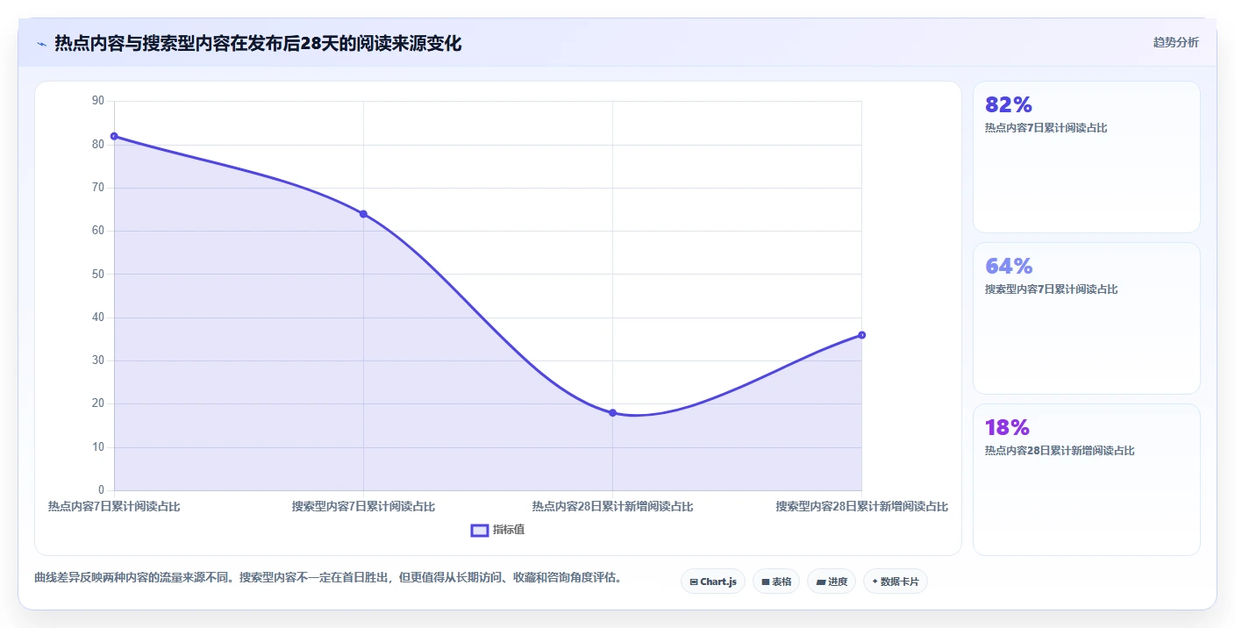Click the 64% value card

coord(1087,318)
